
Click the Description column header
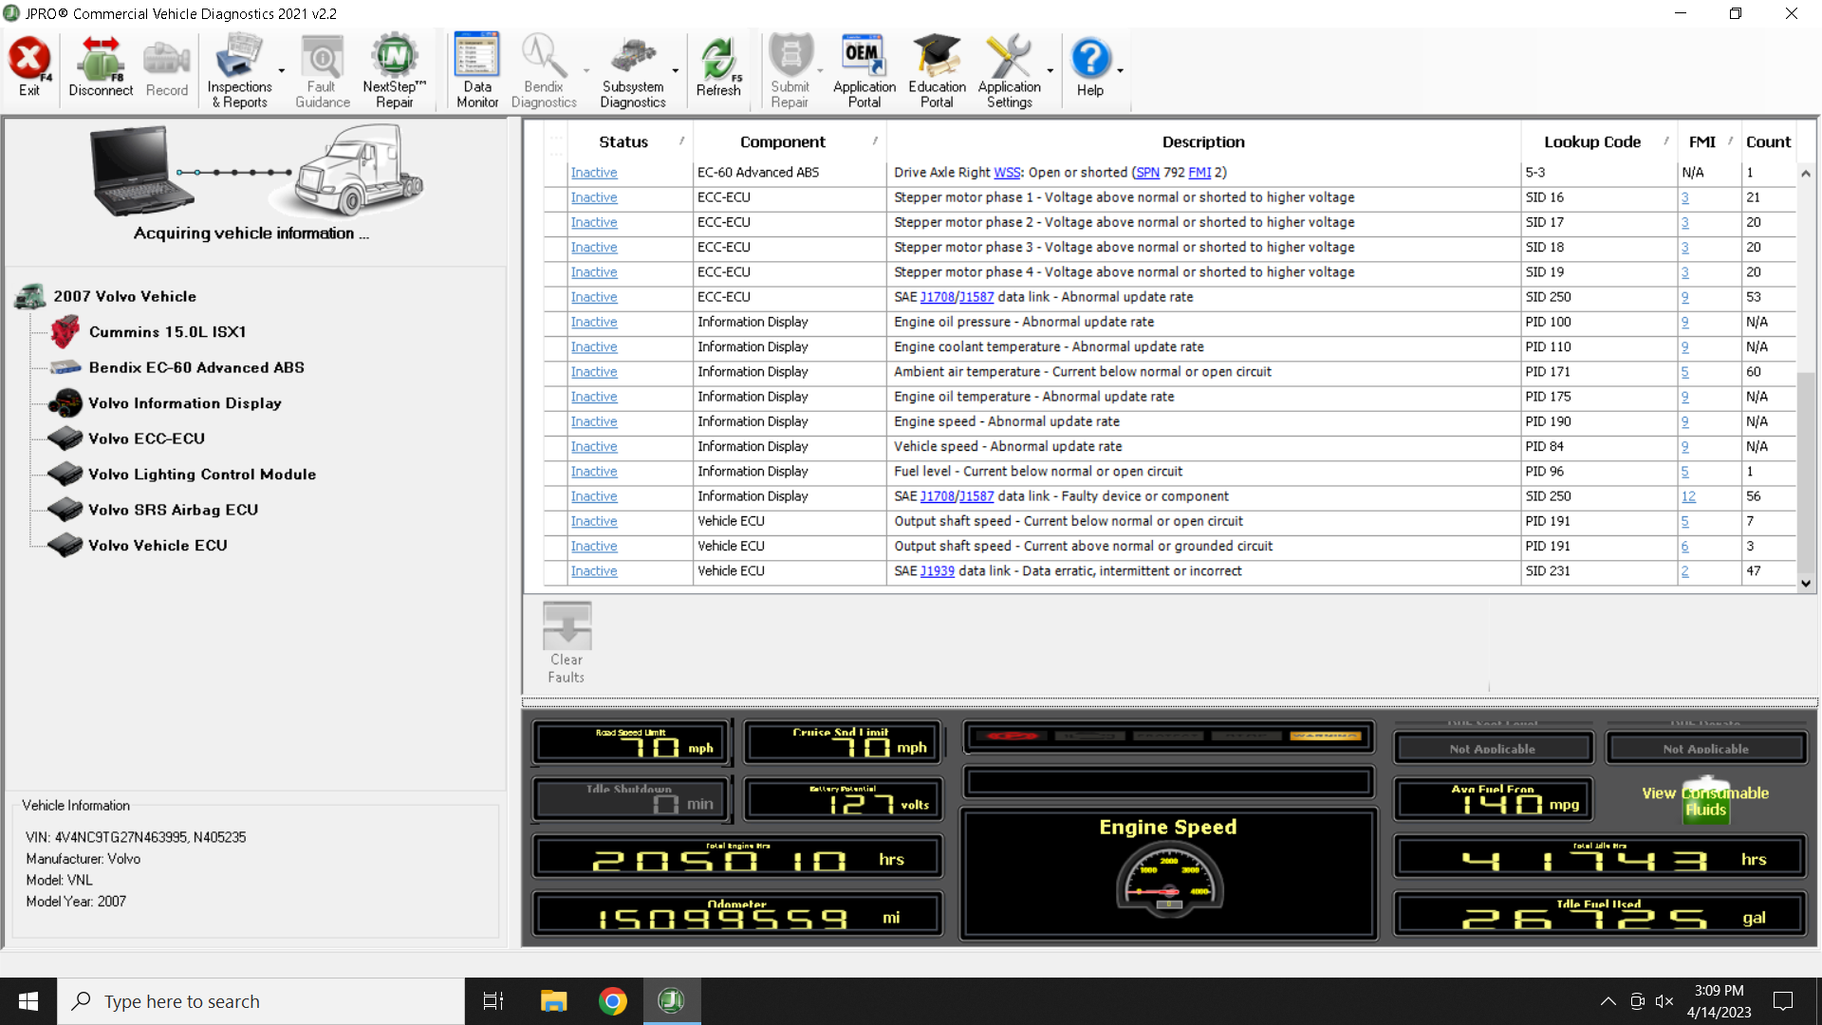point(1203,142)
